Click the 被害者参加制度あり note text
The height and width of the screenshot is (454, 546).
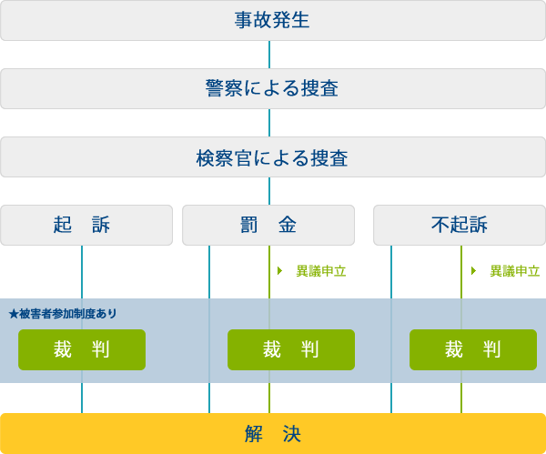coord(67,314)
